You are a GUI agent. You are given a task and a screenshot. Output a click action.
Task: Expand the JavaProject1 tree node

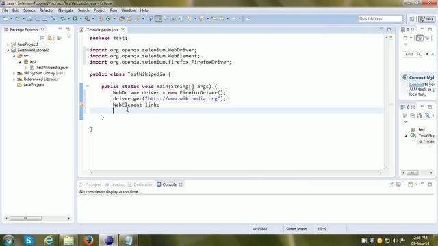8,44
